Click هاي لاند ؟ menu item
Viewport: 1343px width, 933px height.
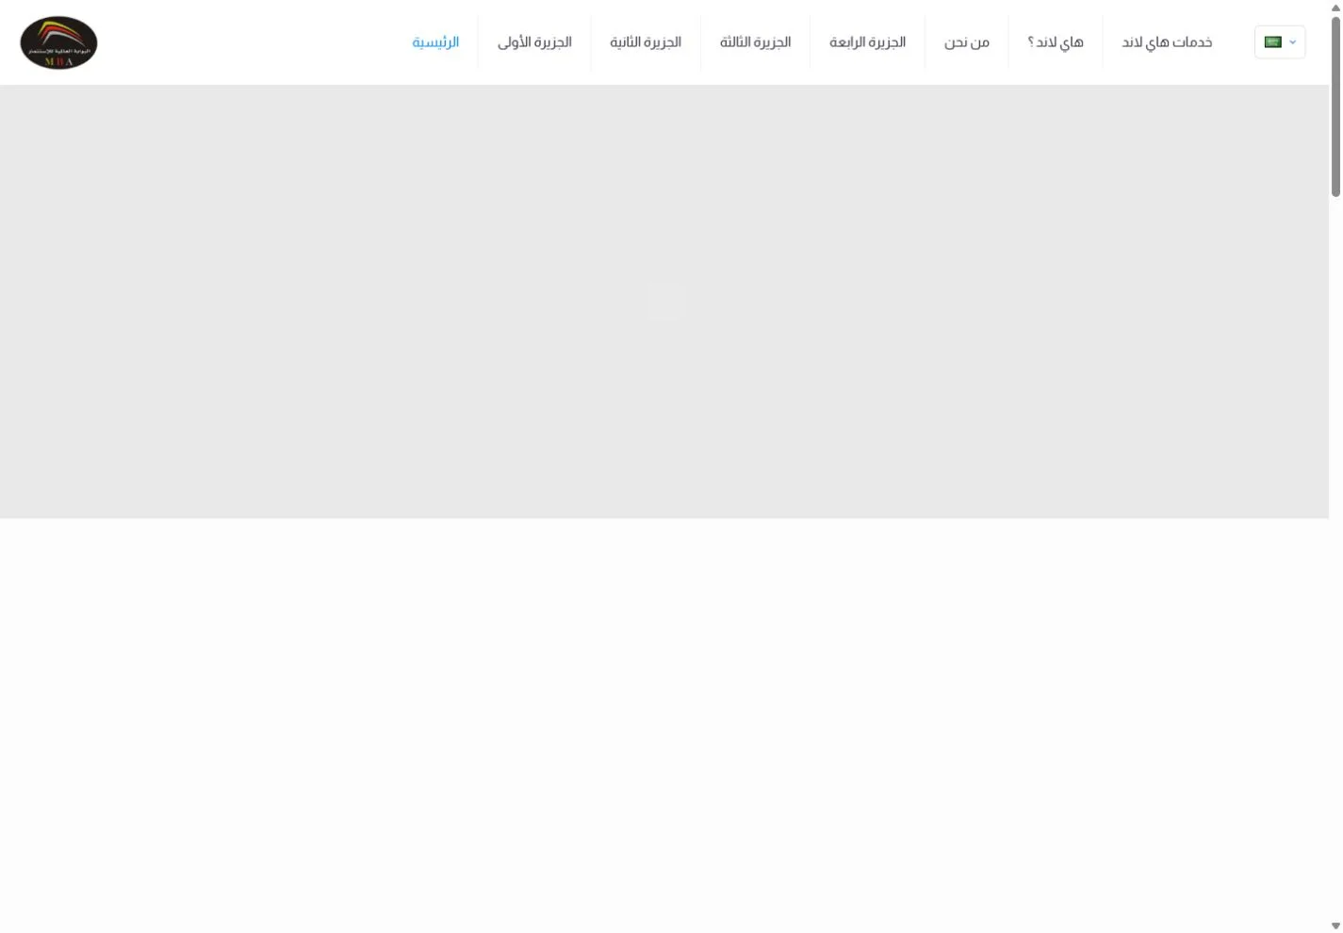coord(1056,42)
